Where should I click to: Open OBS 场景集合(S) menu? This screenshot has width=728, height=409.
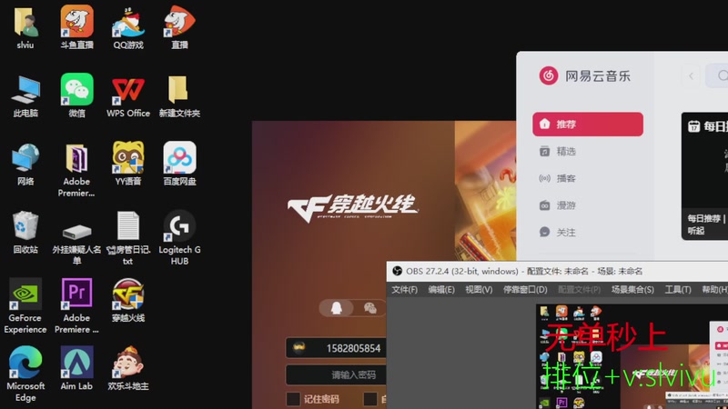(x=632, y=290)
